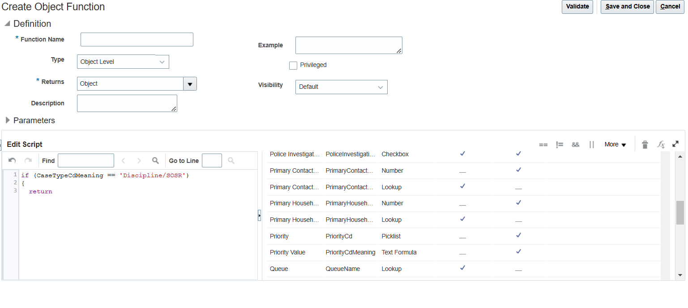Click Save and Close
This screenshot has height=308, width=688.
(627, 7)
